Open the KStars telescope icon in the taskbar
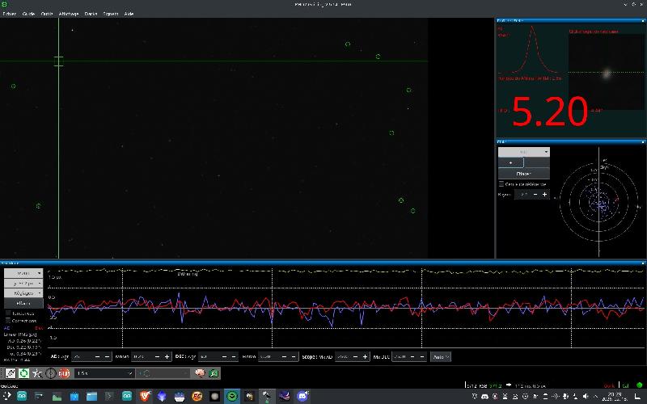Viewport: 647px width, 404px height. point(267,397)
